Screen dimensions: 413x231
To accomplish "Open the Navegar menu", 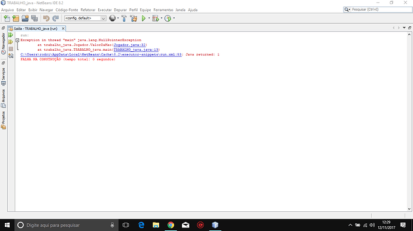I will click(46, 10).
